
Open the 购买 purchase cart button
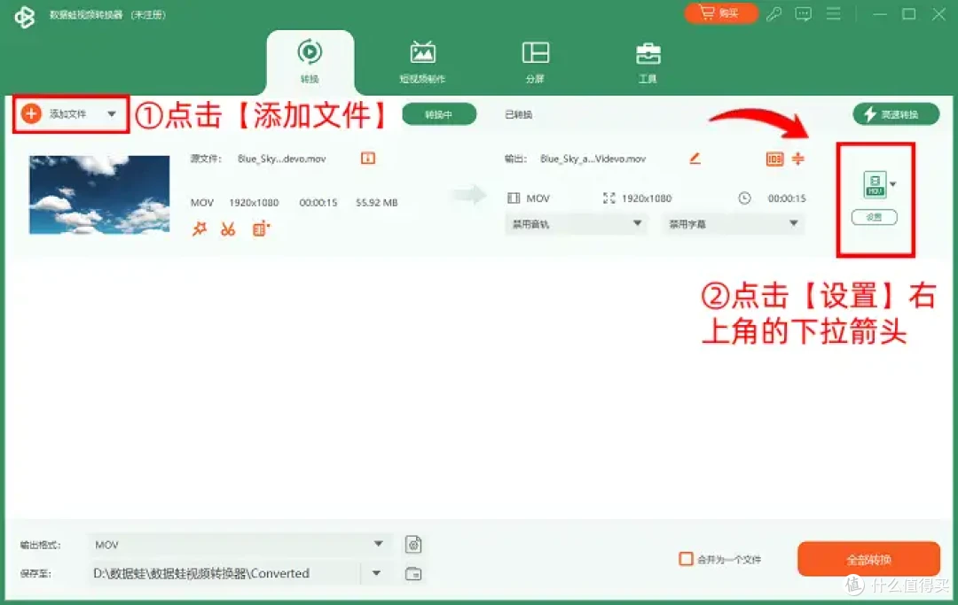[721, 12]
